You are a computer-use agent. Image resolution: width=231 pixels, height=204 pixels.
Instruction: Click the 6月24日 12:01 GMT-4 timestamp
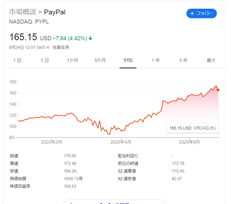[29, 48]
